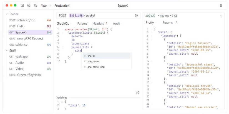This screenshot has height=114, width=229.
Task: Select the Greeter/SayHello gRPC request
Action: click(x=29, y=75)
